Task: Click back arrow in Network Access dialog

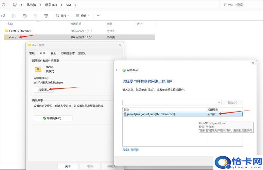Action: tap(117, 70)
